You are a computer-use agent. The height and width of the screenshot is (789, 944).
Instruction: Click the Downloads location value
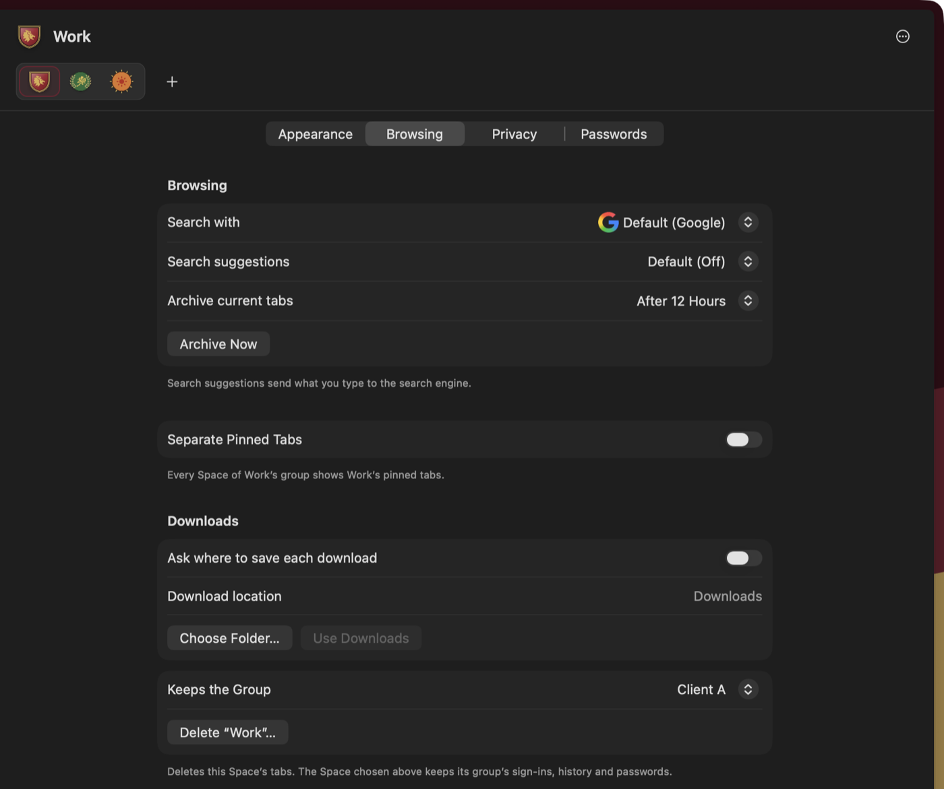(x=728, y=596)
